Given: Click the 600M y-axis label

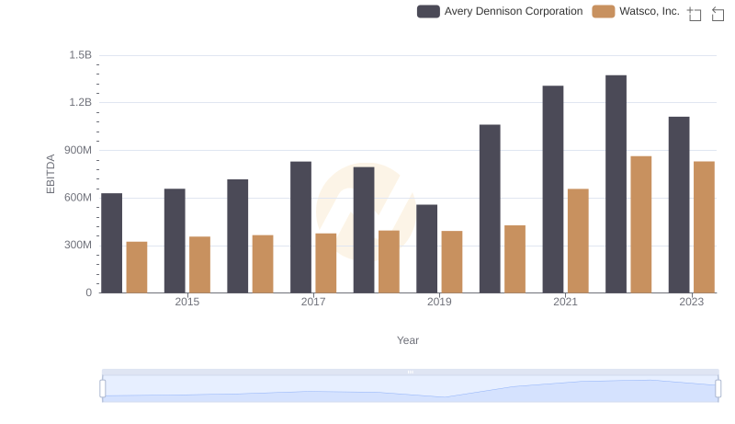Looking at the screenshot, I should pos(78,198).
